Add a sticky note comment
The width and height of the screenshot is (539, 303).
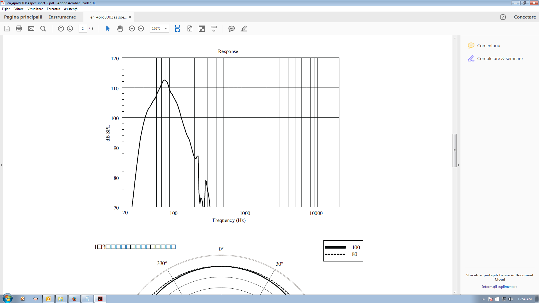tap(232, 29)
